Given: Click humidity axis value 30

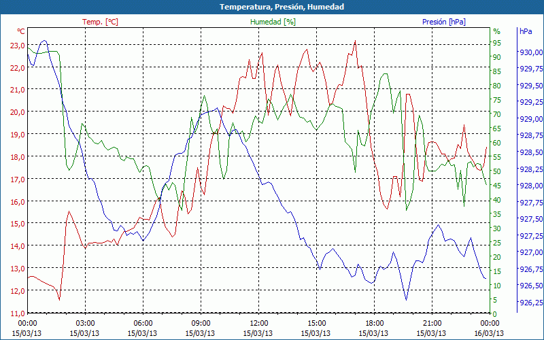Looking at the screenshot, I should coord(497,228).
